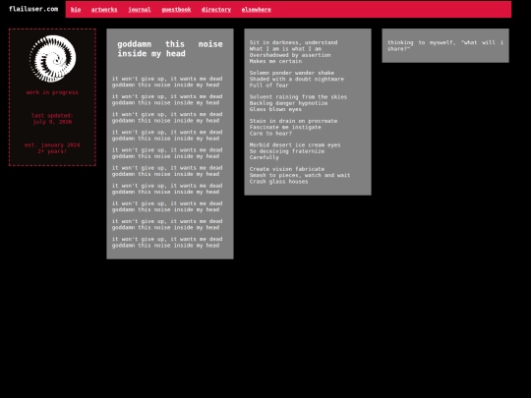This screenshot has width=531, height=398.
Task: Click the line 'What I am is what I am'
Action: tap(285, 49)
